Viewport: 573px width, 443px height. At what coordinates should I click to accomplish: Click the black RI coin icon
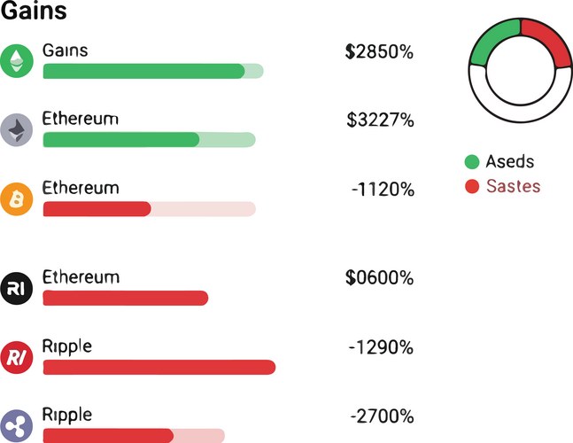(16, 288)
